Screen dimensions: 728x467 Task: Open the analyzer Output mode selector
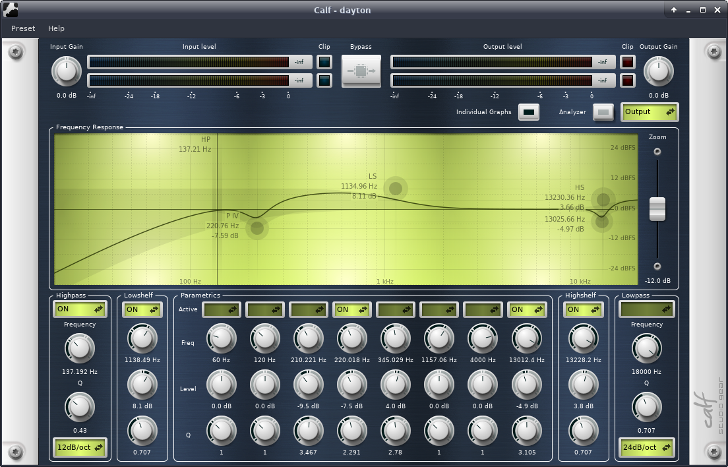(x=650, y=112)
